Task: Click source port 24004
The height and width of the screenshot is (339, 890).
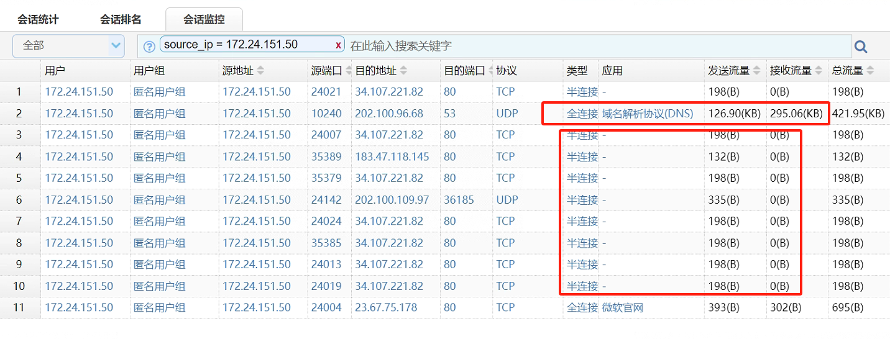Action: click(x=326, y=307)
